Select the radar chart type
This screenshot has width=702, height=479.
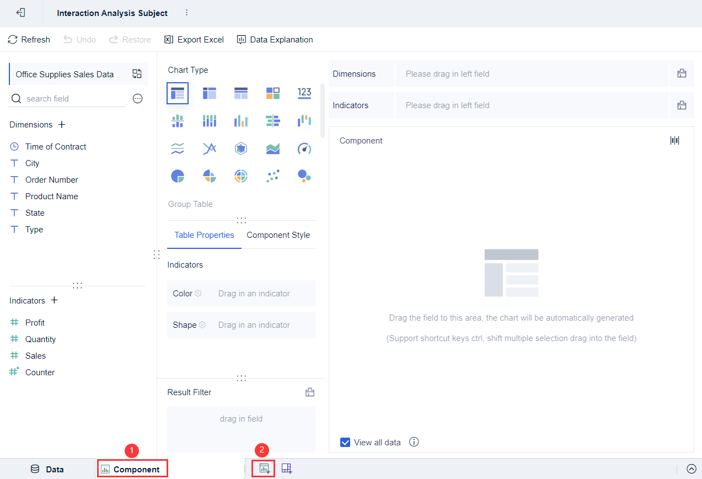(x=241, y=148)
